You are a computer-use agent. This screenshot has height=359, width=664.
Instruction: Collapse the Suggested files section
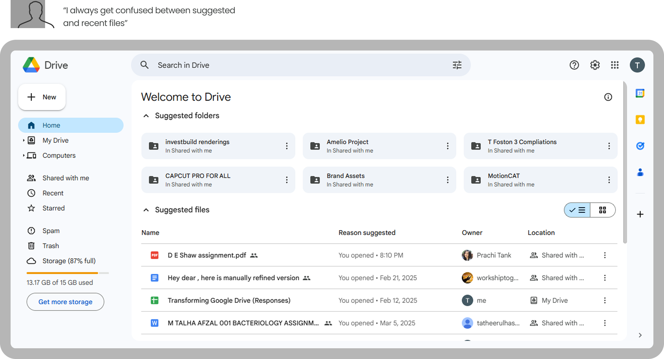point(146,210)
